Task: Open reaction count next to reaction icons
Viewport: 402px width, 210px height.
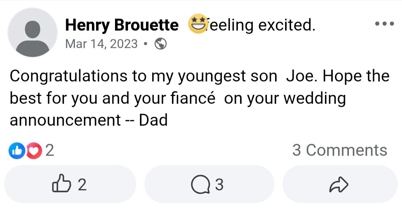Action: 50,151
